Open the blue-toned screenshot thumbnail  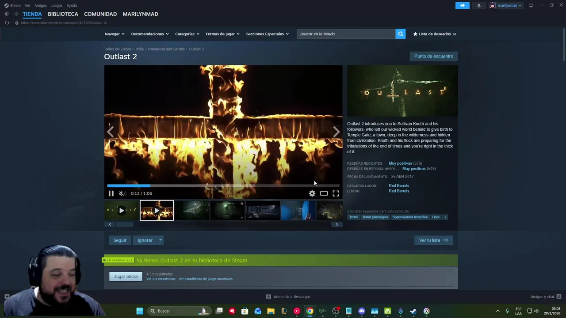click(x=298, y=210)
